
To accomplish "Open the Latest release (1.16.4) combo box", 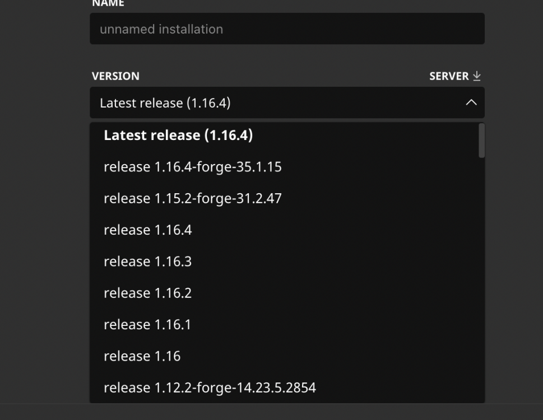I will click(287, 102).
